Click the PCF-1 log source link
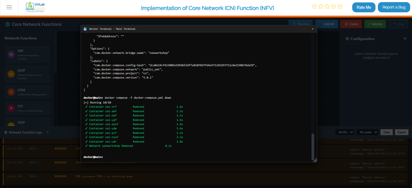The image size is (412, 188). click(33, 149)
